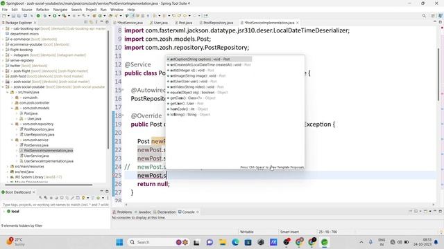Collapse all in Package Explorer toolbar
Screen dimensions: 444x249
tap(86, 22)
